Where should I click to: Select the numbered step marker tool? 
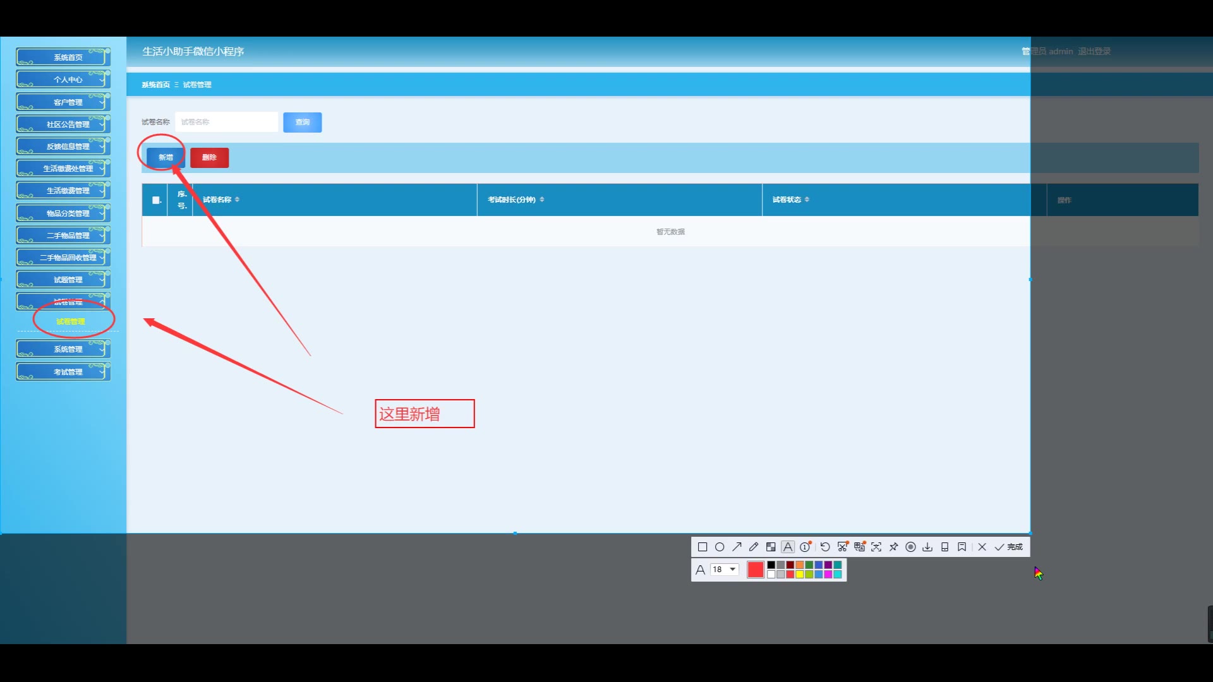pyautogui.click(x=806, y=547)
